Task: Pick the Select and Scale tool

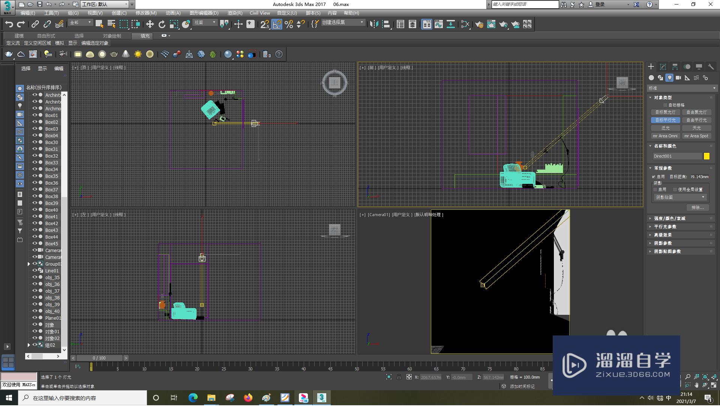Action: [174, 24]
